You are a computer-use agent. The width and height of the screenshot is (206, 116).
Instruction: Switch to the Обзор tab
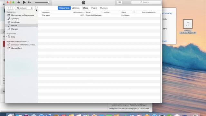85,8
